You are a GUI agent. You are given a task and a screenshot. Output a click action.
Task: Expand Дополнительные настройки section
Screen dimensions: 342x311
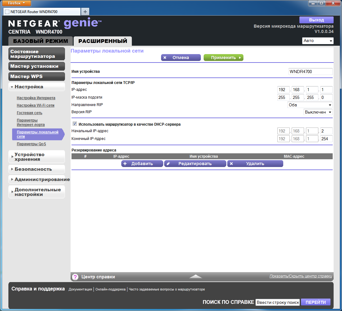pyautogui.click(x=37, y=192)
